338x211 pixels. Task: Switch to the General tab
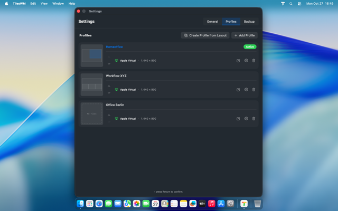[212, 22]
